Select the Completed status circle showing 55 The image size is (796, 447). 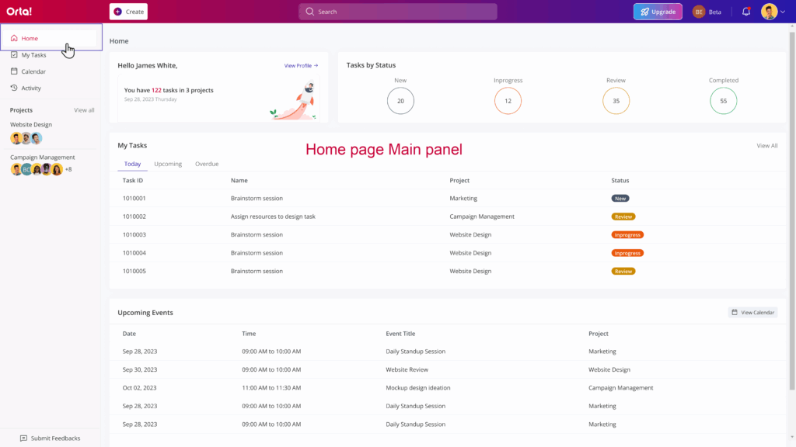tap(723, 101)
